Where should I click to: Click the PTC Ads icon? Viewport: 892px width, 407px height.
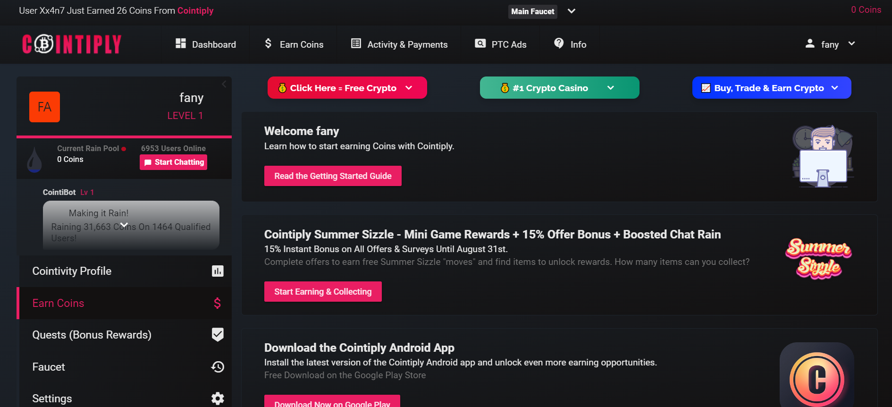(x=480, y=43)
